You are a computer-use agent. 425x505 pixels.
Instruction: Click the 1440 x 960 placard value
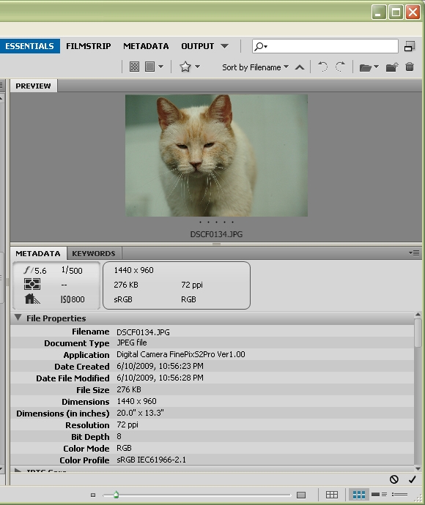[x=133, y=270]
